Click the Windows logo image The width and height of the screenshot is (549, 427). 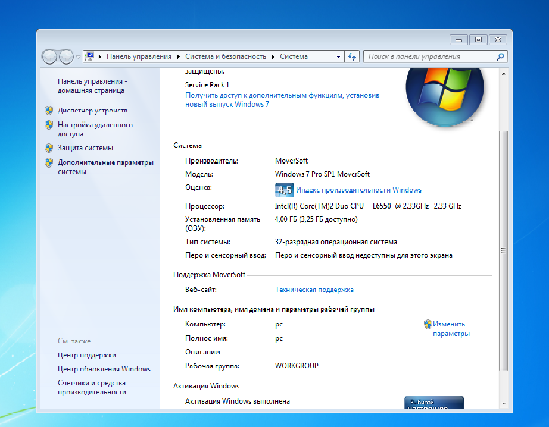point(445,97)
